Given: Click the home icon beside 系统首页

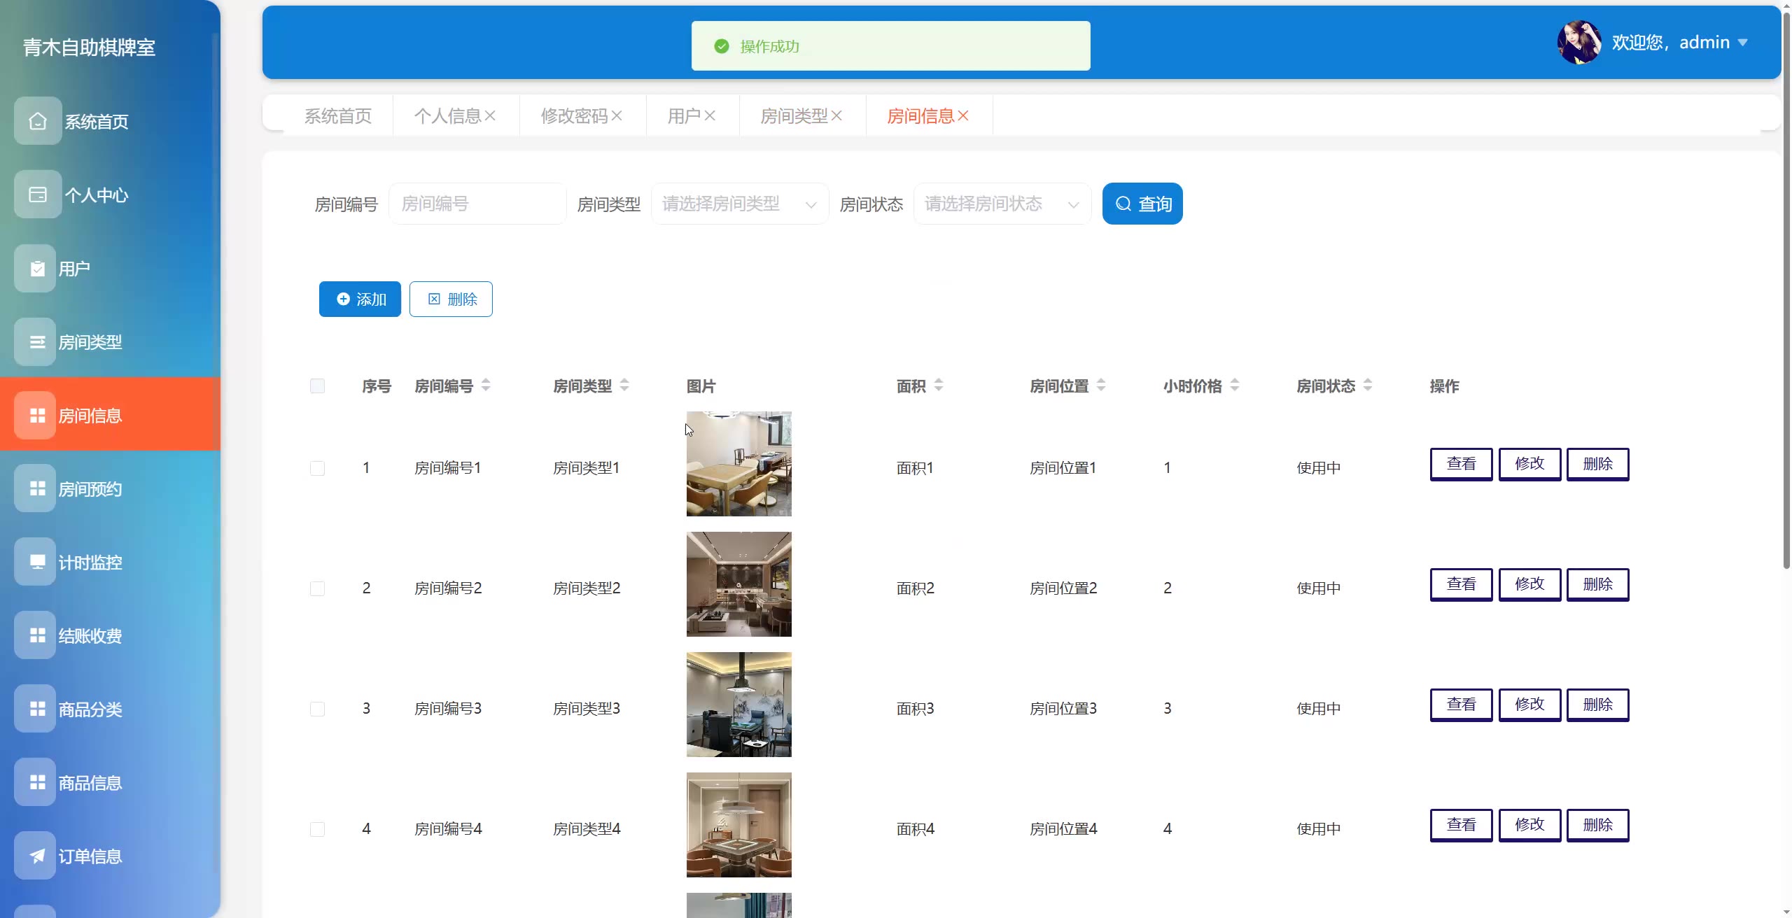Looking at the screenshot, I should 38,121.
